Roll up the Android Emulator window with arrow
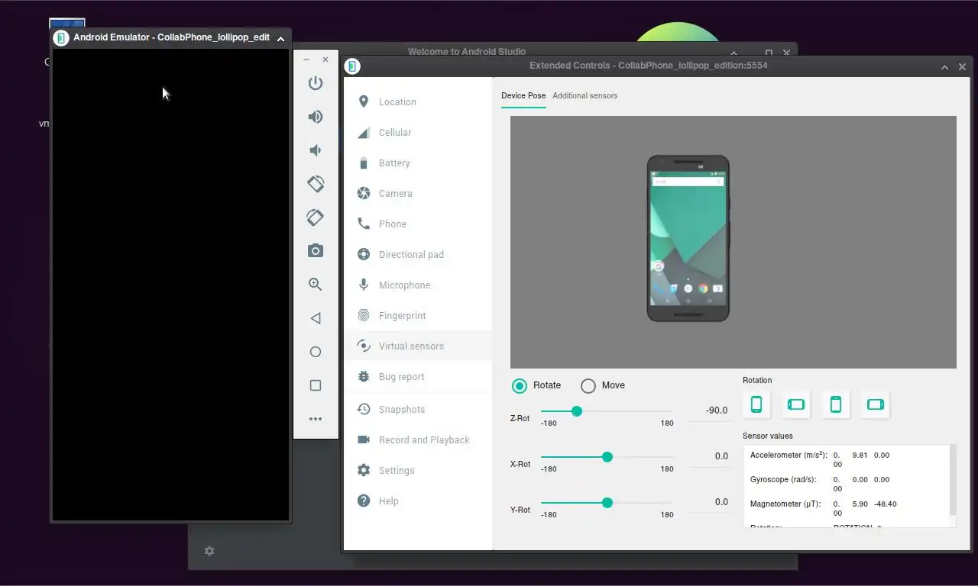Screen dimensions: 978x586 coord(280,38)
